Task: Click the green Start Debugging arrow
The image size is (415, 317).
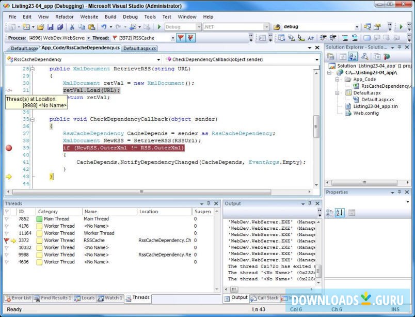Action: click(159, 27)
